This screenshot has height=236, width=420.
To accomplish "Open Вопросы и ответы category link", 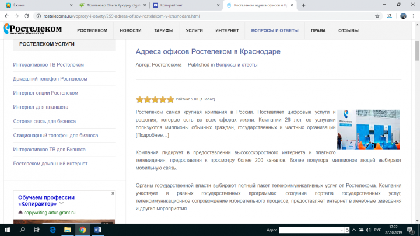I will click(236, 65).
